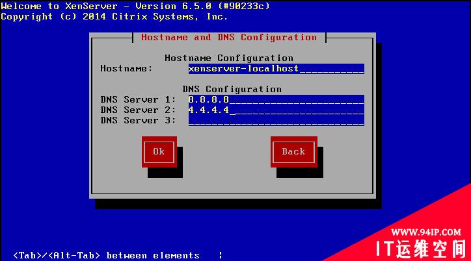Viewport: 471px width, 261px height.
Task: Click the "DNS Server 2:" label
Action: point(138,110)
